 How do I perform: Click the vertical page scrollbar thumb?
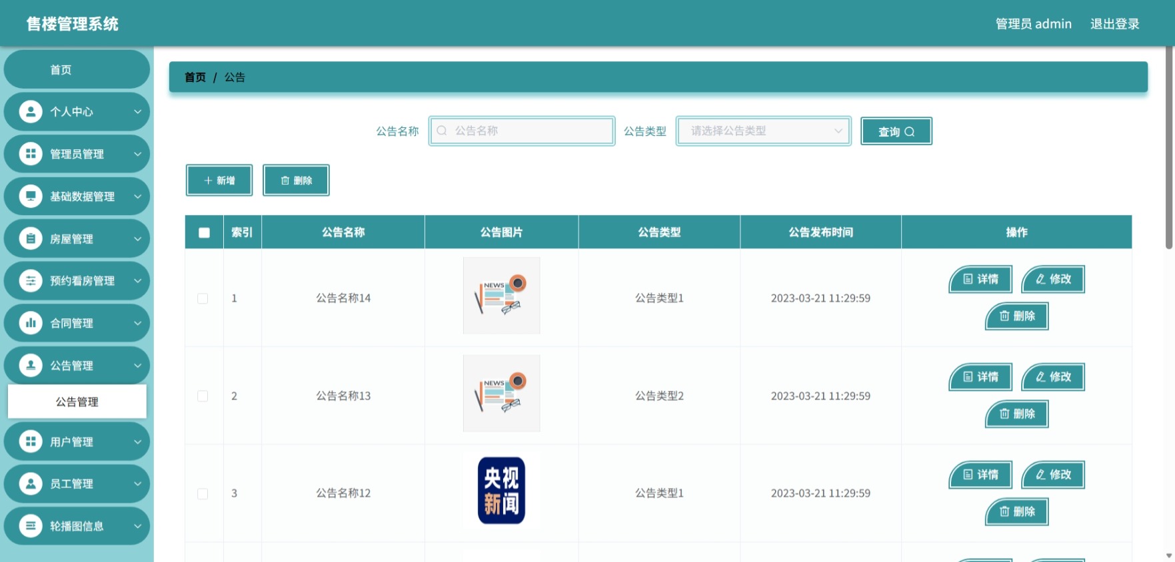(1168, 148)
